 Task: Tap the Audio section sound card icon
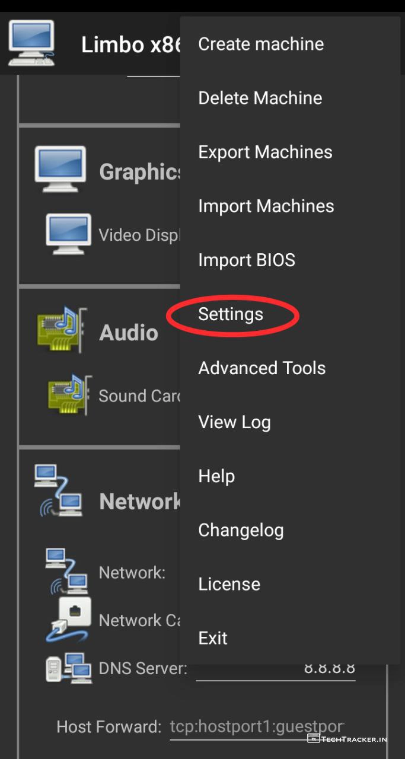point(61,331)
